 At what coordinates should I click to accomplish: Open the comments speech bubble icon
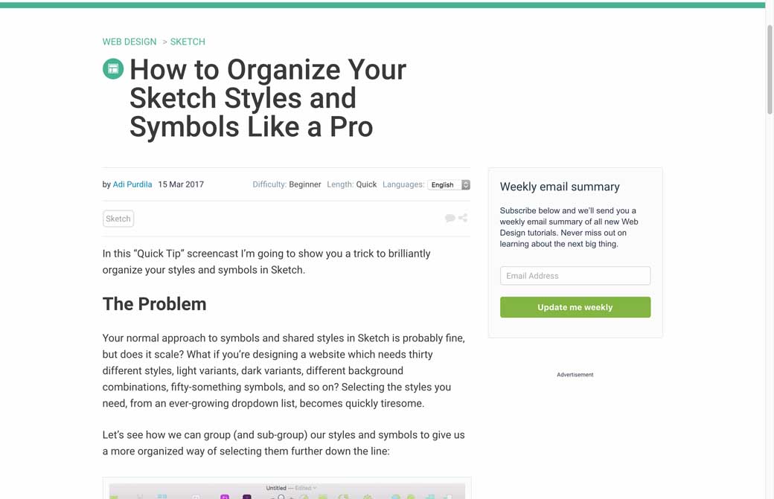[x=450, y=218]
